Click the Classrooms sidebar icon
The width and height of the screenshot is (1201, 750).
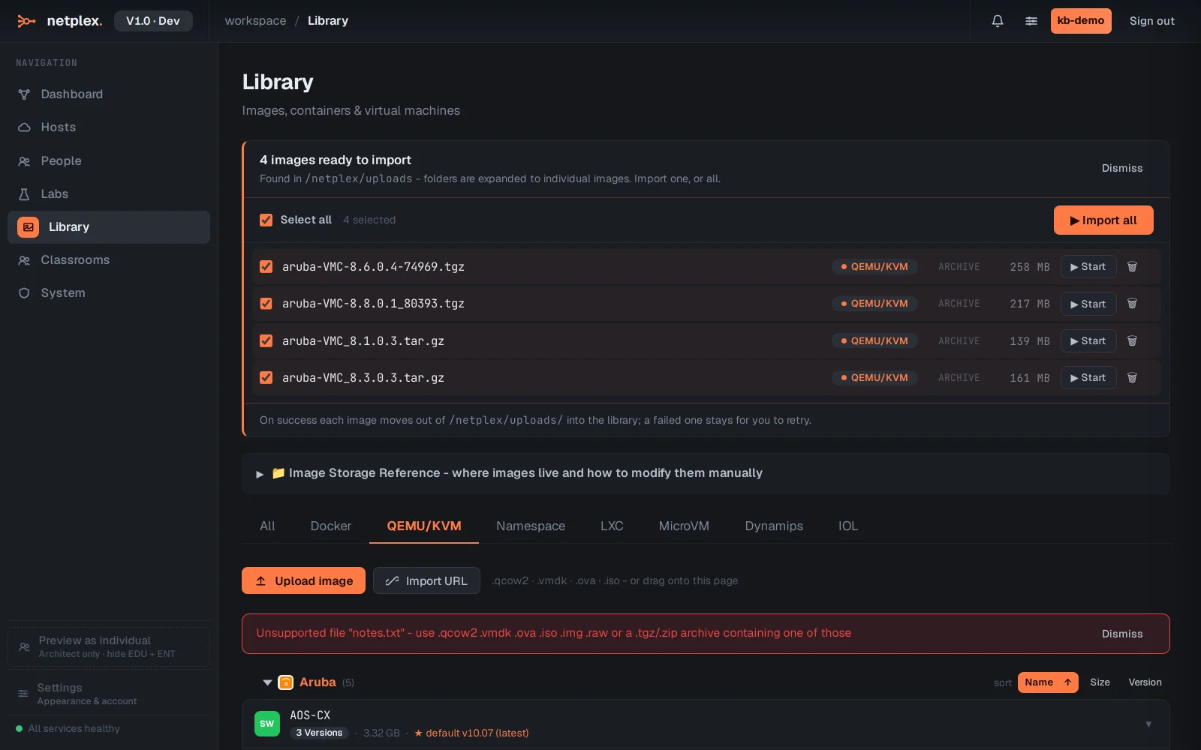click(x=24, y=260)
